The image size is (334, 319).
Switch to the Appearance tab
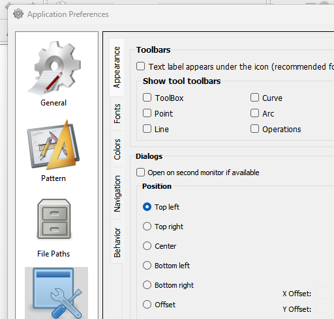pos(117,68)
